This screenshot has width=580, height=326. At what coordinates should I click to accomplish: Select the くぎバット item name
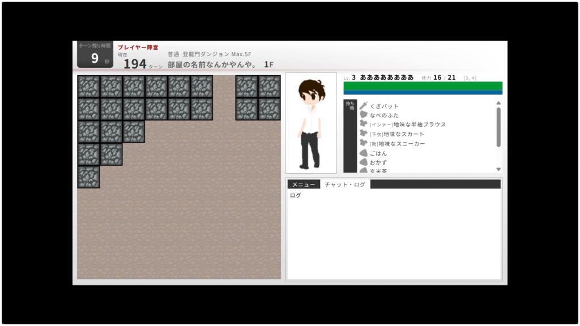tap(384, 106)
